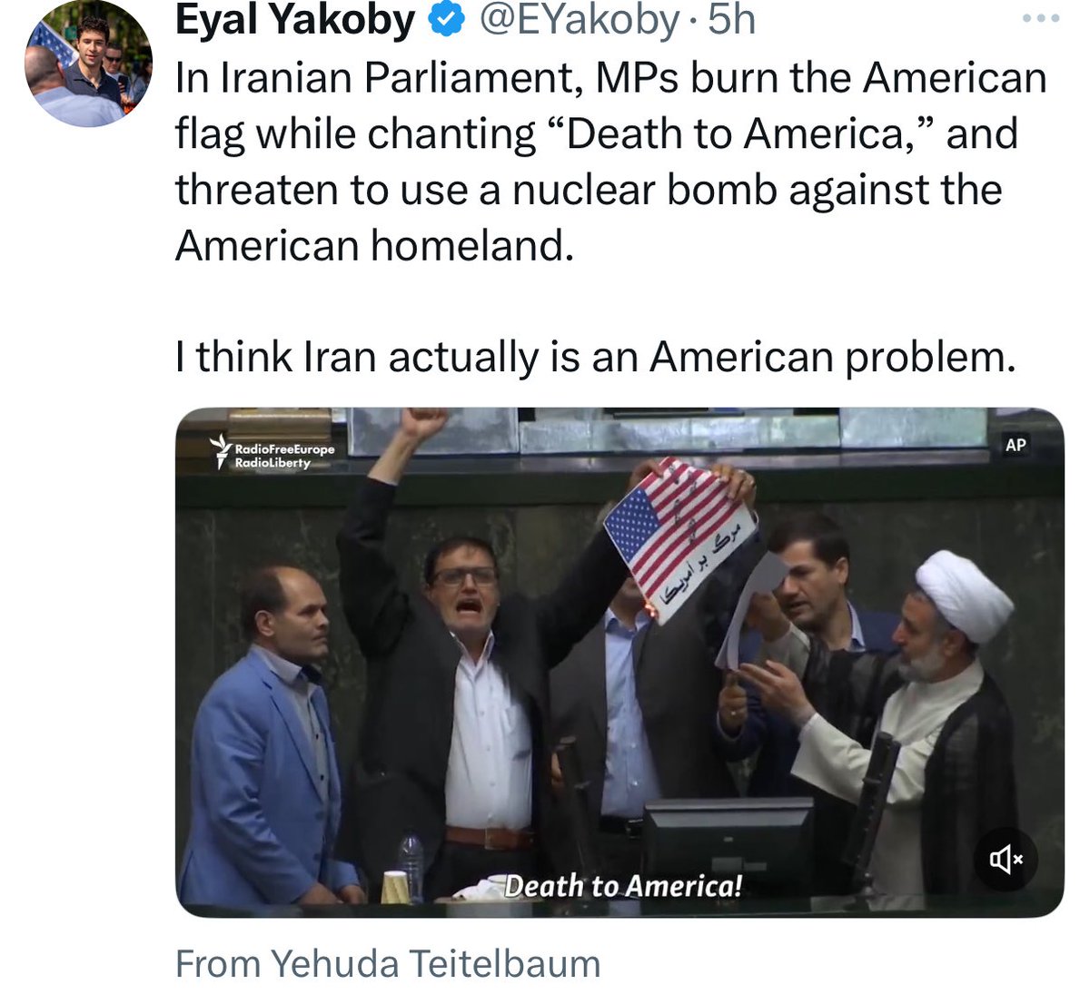Click the water bottle in the video
Image resolution: width=1090 pixels, height=994 pixels.
411,866
